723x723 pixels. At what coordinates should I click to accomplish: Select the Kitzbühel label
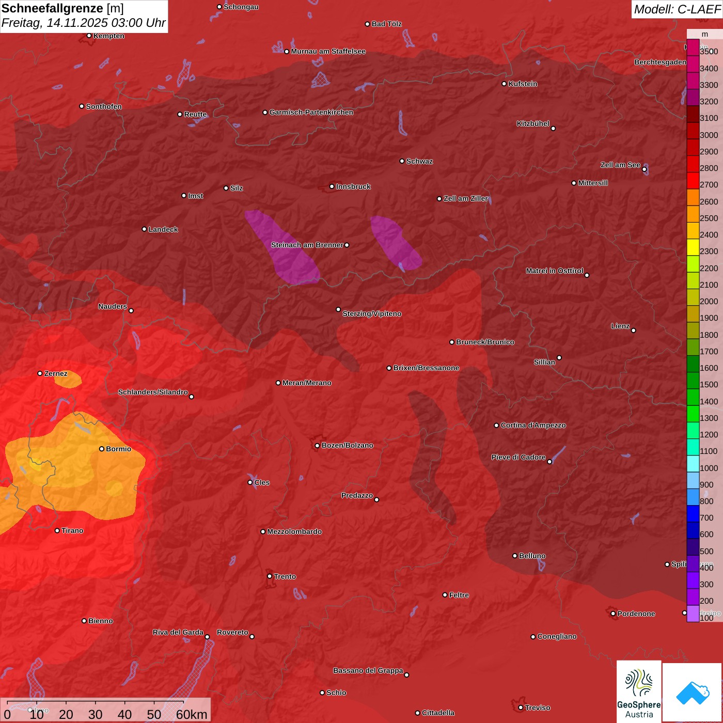pos(533,123)
